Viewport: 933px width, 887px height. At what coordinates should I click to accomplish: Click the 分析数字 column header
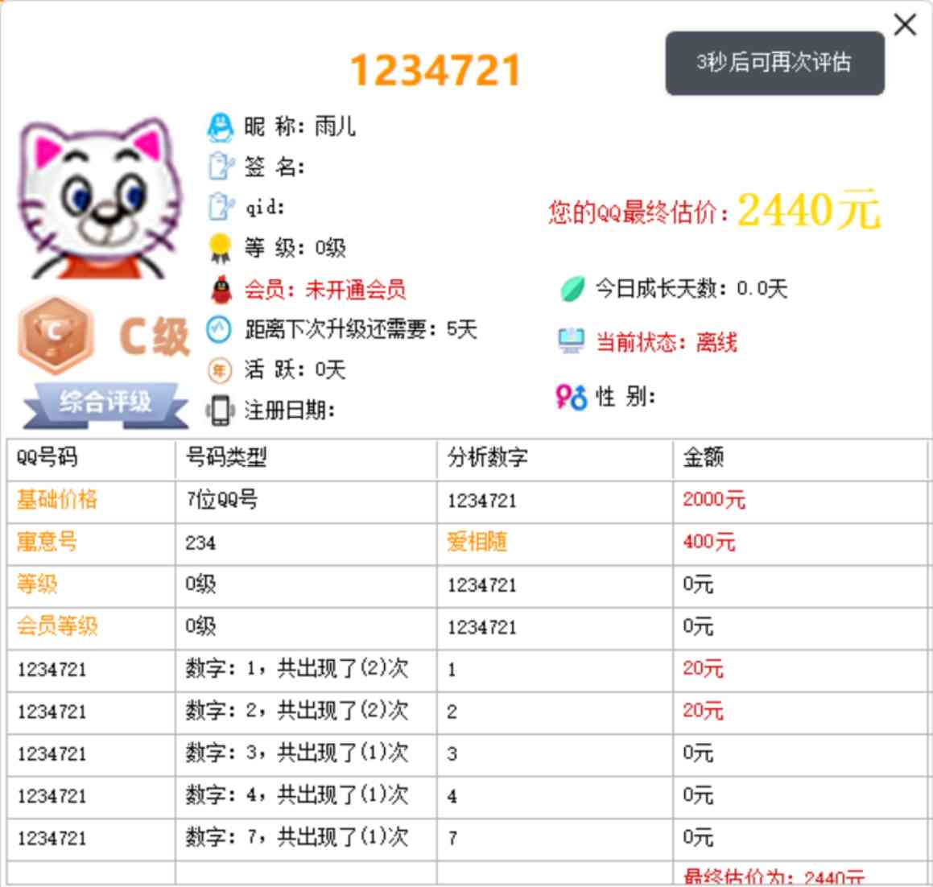point(487,457)
